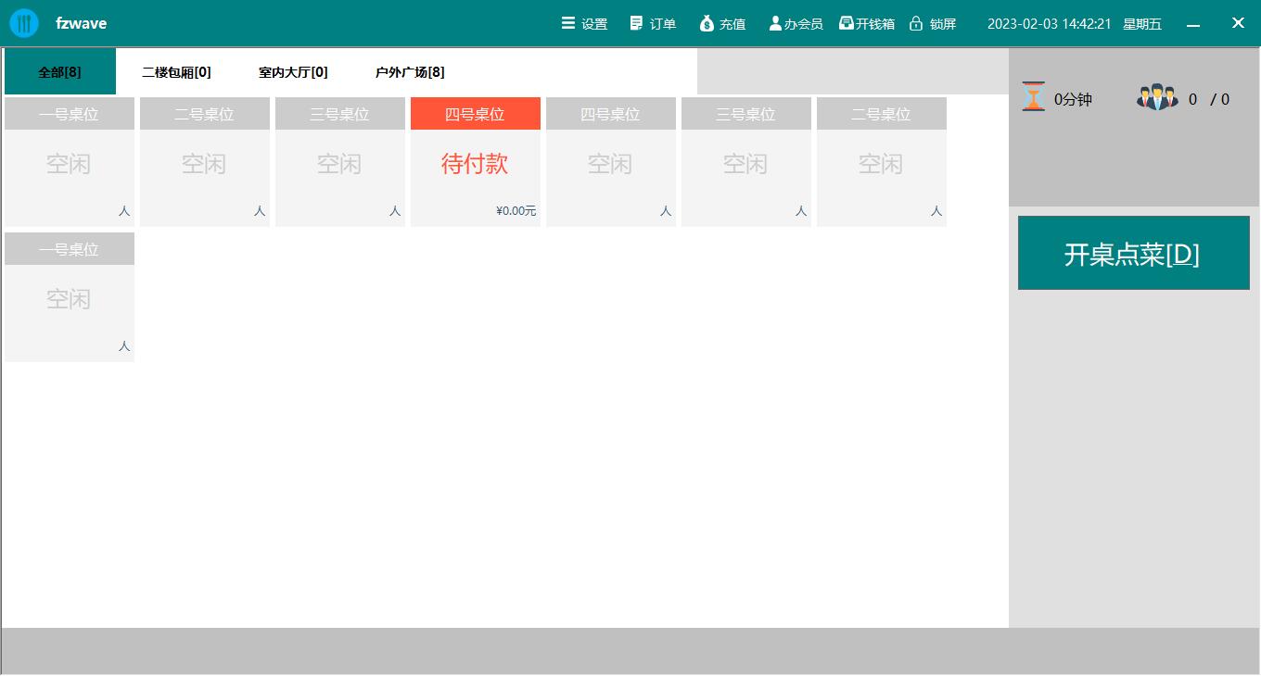Lock the screen using the 锁屏 padlock icon
The image size is (1261, 676).
(x=916, y=23)
